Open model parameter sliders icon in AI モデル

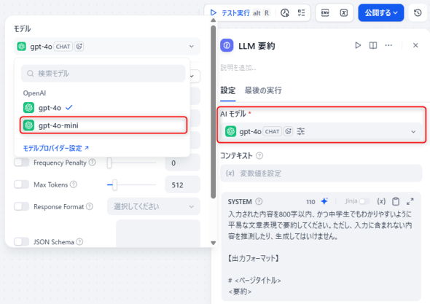[301, 131]
